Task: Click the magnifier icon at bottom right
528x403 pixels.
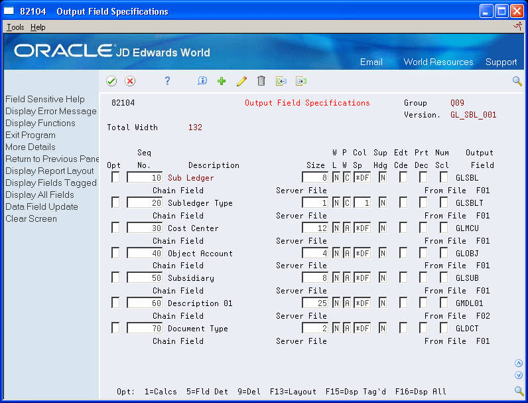Action: pos(519,391)
